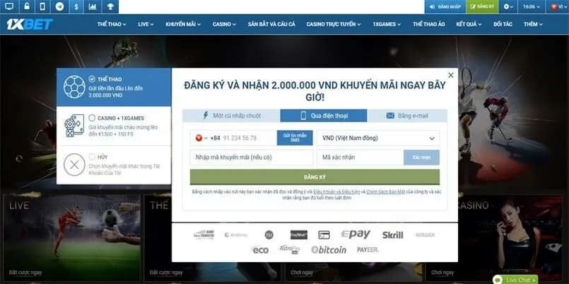Expand the Casino Trực Tuyến menu

[333, 24]
